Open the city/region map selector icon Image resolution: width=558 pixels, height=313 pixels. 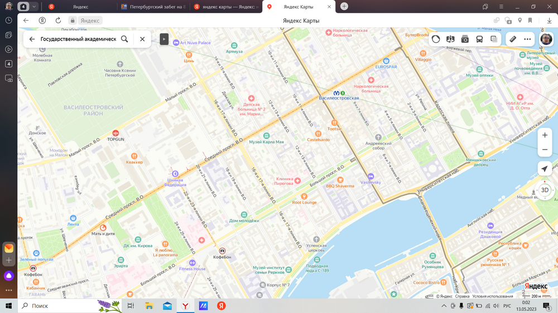click(x=450, y=39)
